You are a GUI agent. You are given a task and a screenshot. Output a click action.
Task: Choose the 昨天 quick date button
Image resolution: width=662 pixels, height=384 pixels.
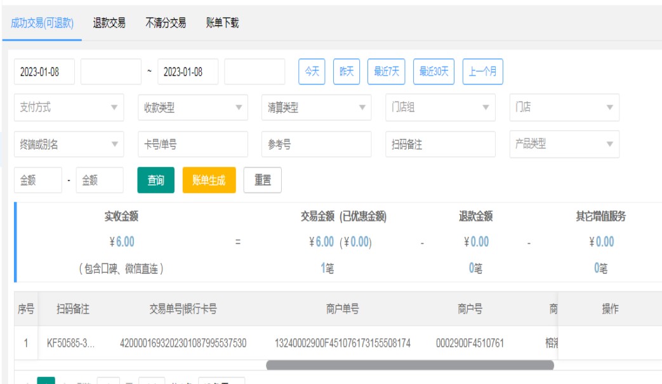pyautogui.click(x=347, y=72)
